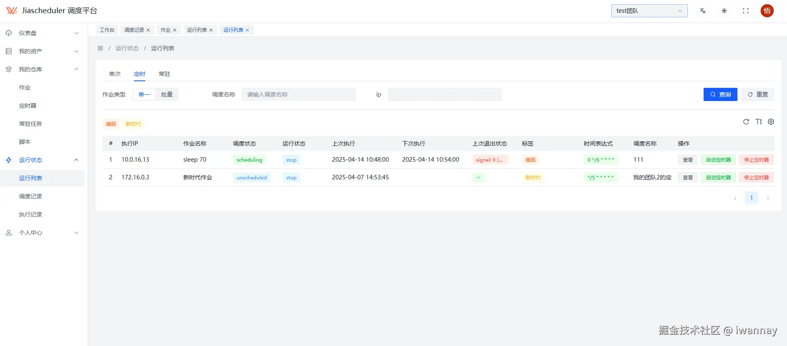Image resolution: width=787 pixels, height=346 pixels.
Task: Open the 工作台 page tab
Action: coord(107,30)
